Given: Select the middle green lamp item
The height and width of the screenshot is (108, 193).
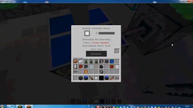Looking at the screenshot, I should 91,61.
